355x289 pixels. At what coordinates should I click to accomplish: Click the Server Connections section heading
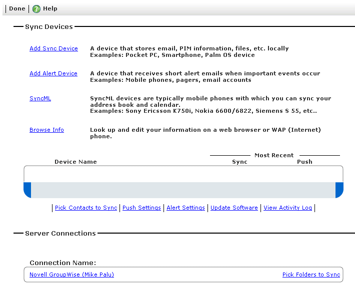click(60, 233)
